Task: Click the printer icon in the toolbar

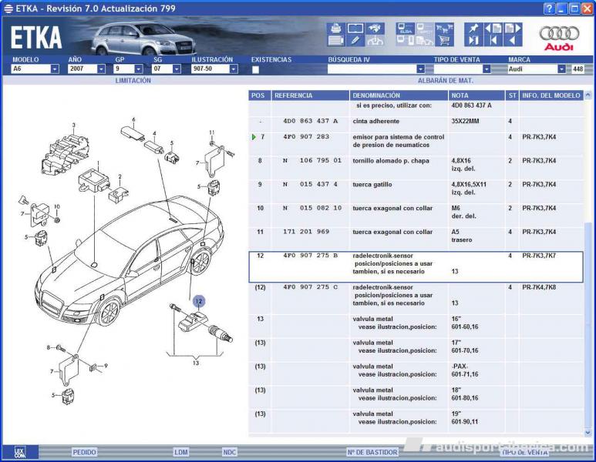Action: click(335, 28)
